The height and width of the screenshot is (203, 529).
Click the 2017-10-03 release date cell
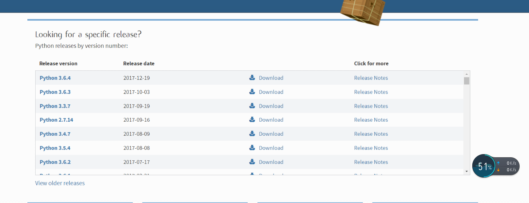click(x=137, y=92)
